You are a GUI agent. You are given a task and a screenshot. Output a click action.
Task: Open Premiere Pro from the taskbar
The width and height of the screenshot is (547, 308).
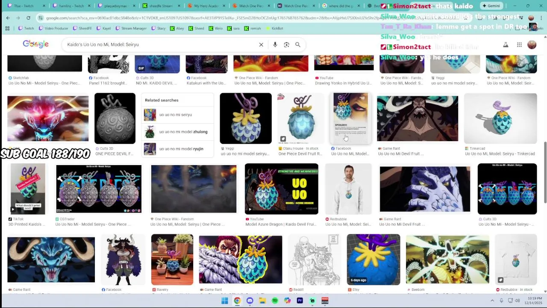click(300, 301)
